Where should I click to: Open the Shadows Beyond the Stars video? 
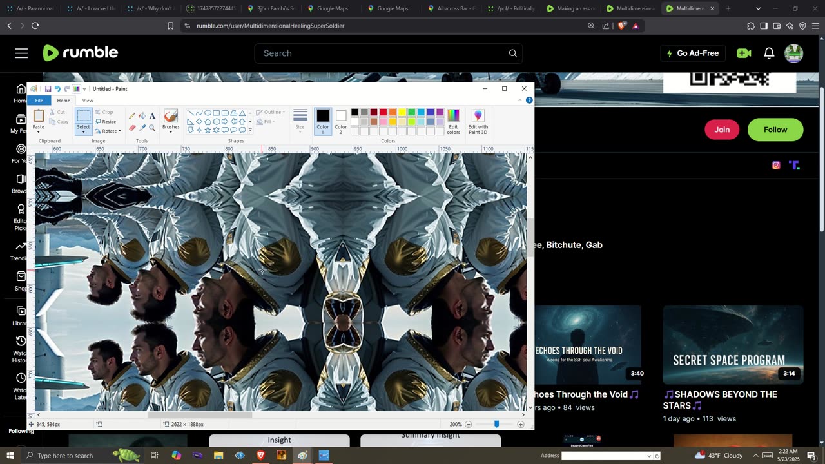point(720,400)
